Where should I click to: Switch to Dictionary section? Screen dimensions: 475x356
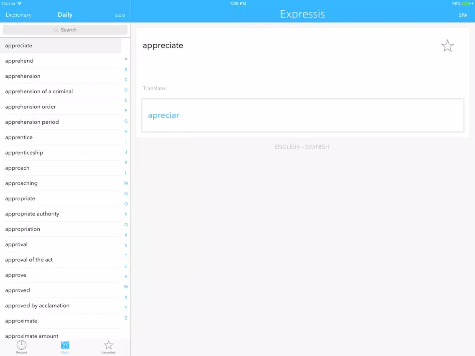(x=18, y=15)
